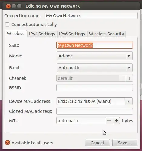Close the Editing My Own Network dialog

(8, 6)
